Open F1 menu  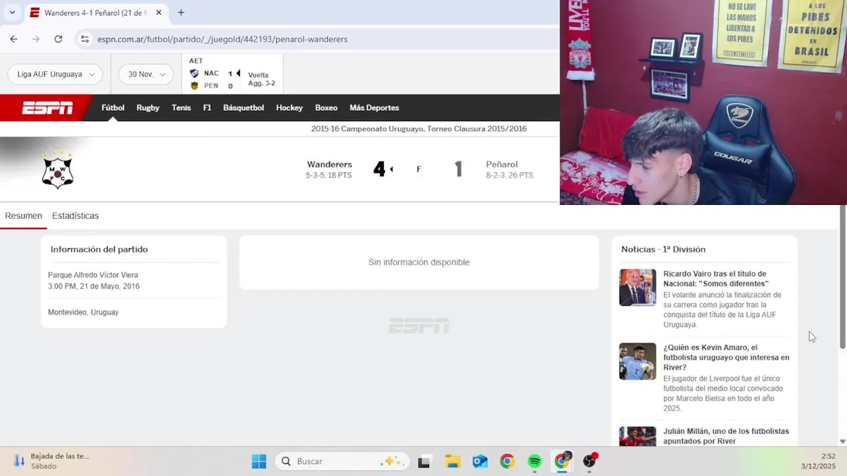pyautogui.click(x=207, y=108)
